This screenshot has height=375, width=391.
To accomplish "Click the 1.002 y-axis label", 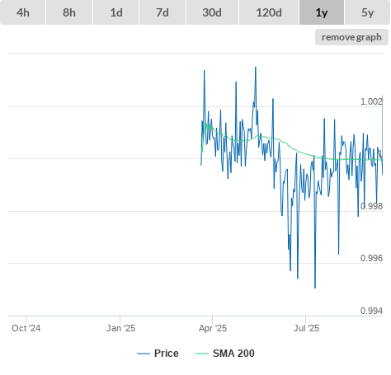I will (371, 101).
